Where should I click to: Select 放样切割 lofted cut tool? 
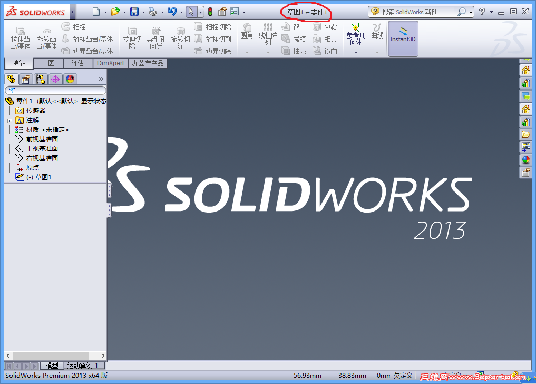(212, 39)
